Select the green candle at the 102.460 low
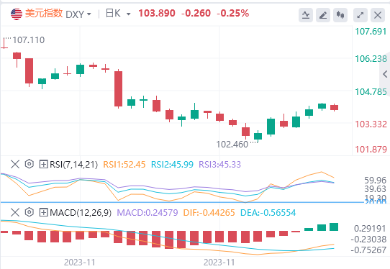Image resolution: width=390 pixels, height=269 pixels. click(258, 136)
